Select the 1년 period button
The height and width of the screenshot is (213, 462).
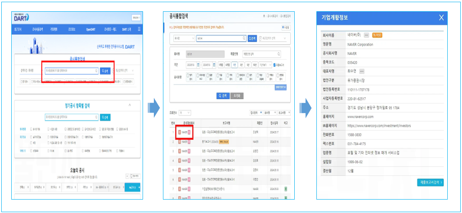234,65
